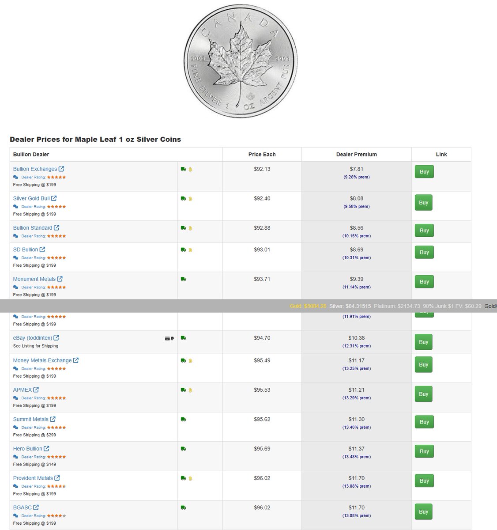Open the APMEX dealer link
This screenshot has height=530, width=497.
click(x=23, y=390)
